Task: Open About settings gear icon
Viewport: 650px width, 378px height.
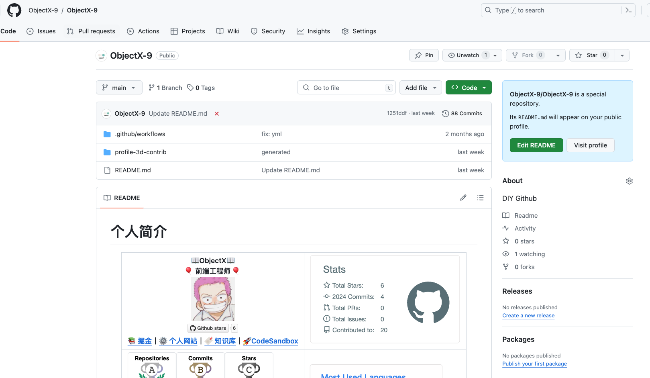Action: pyautogui.click(x=629, y=181)
